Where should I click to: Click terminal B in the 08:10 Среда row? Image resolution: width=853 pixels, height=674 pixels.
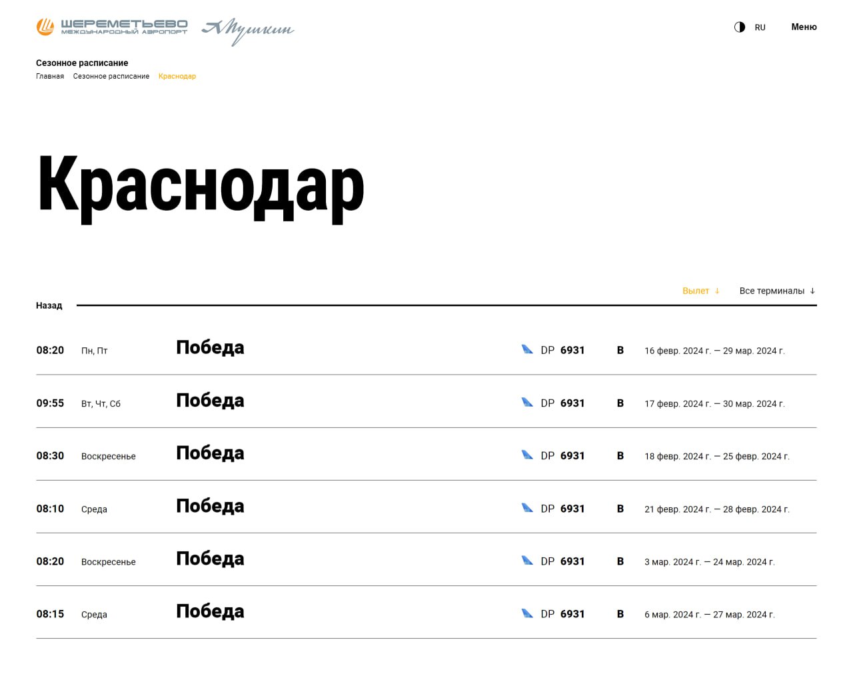pyautogui.click(x=620, y=509)
